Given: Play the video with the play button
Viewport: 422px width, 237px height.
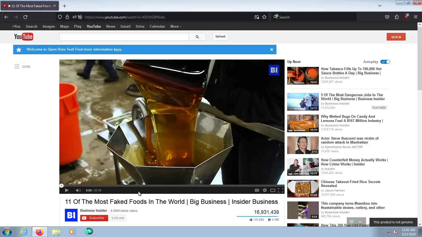Looking at the screenshot, I should (67, 190).
